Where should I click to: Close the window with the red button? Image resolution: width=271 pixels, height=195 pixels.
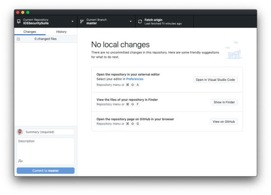[18, 13]
